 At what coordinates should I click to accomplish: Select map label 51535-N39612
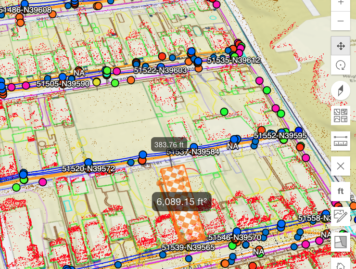click(x=234, y=60)
